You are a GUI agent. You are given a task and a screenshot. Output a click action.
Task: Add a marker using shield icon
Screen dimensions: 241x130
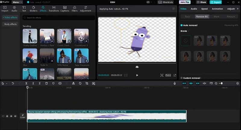click(x=53, y=83)
